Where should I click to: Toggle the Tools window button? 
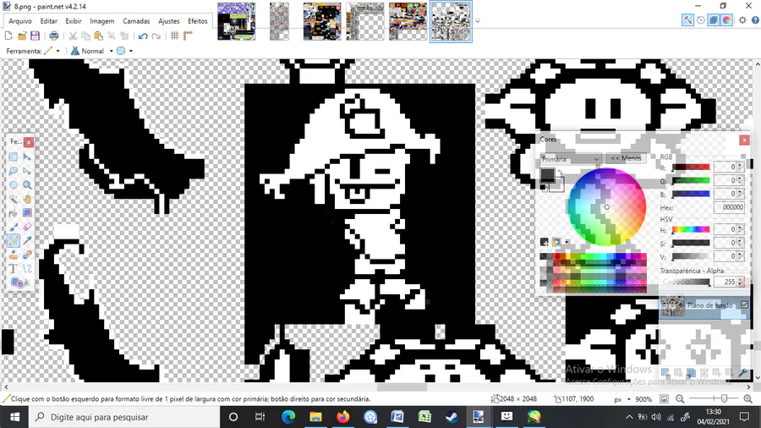(687, 20)
